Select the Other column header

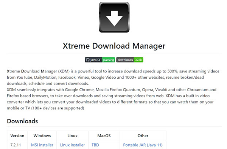(143, 136)
